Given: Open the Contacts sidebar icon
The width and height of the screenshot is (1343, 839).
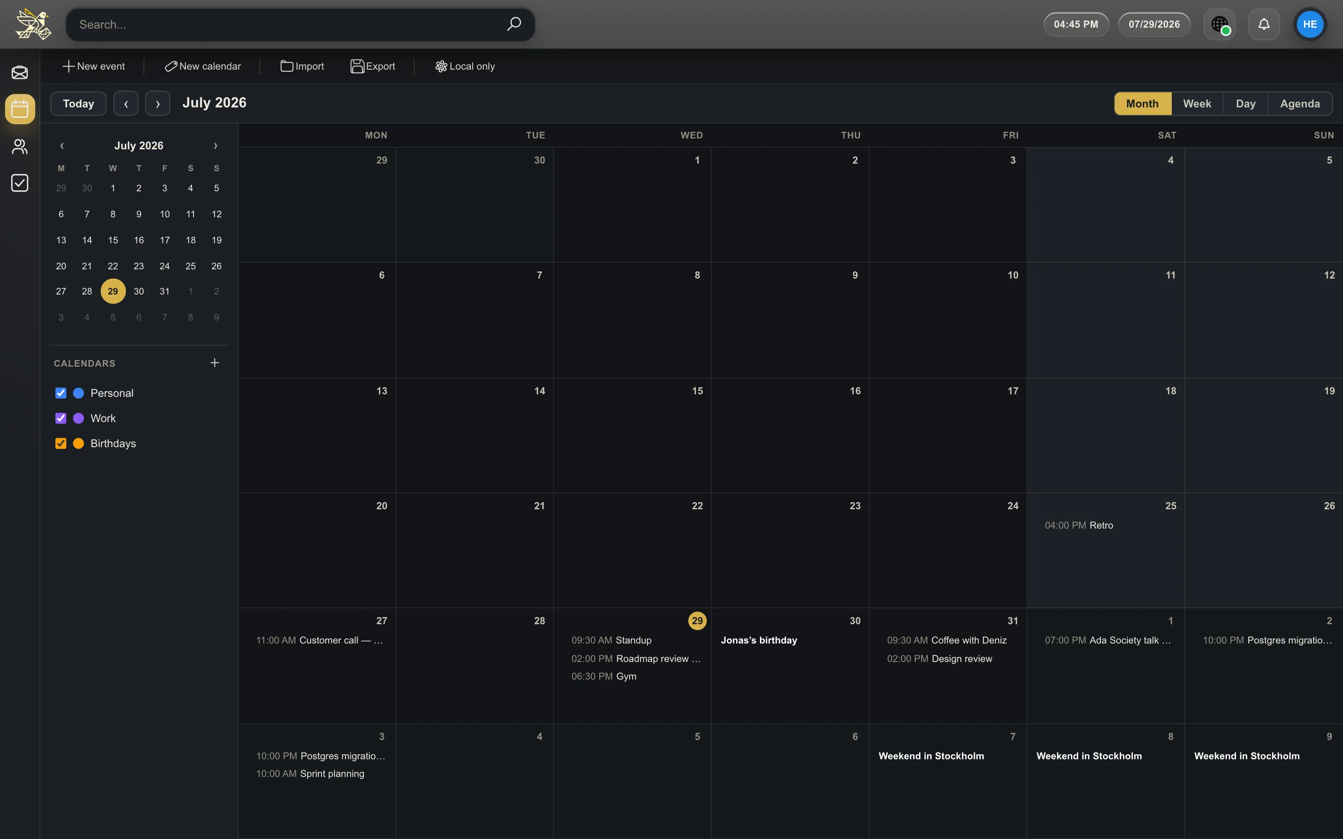Looking at the screenshot, I should click(20, 146).
